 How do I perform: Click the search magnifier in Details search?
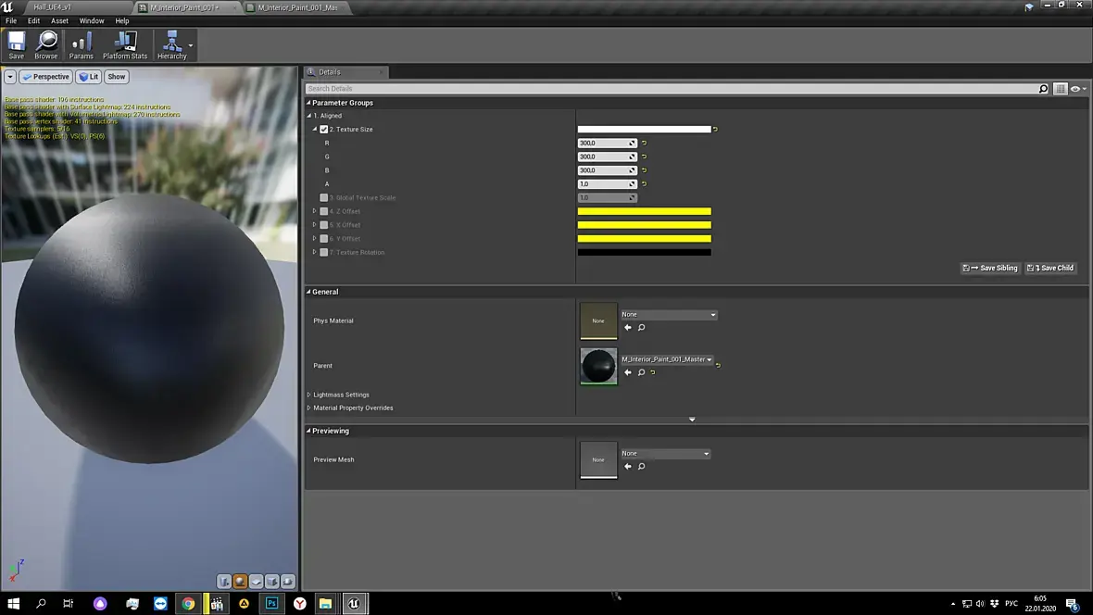tap(1044, 89)
